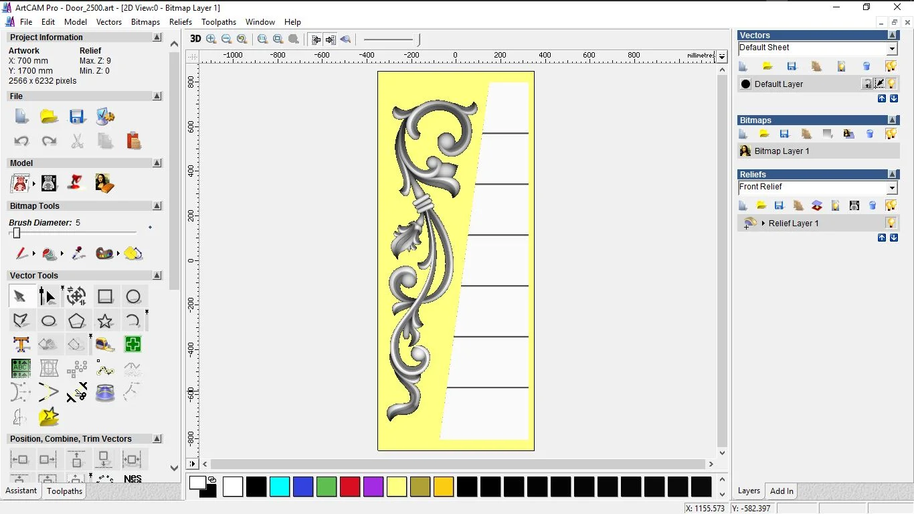Open the Toolpaths menu
The height and width of the screenshot is (514, 914).
tap(219, 22)
